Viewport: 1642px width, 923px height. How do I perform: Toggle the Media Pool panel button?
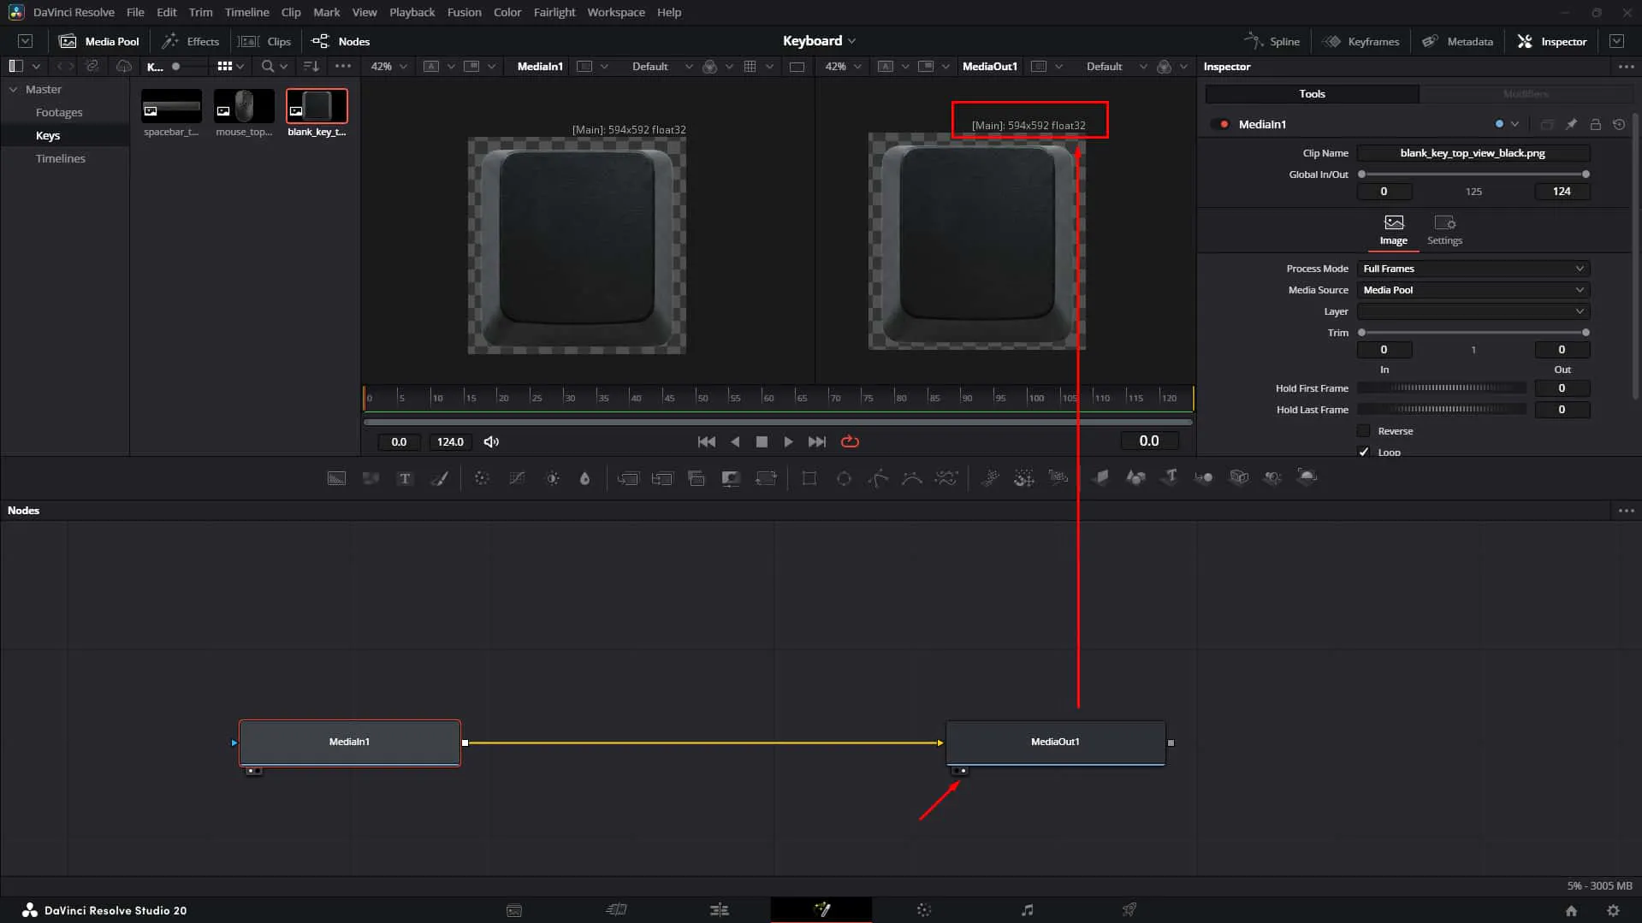pos(99,41)
